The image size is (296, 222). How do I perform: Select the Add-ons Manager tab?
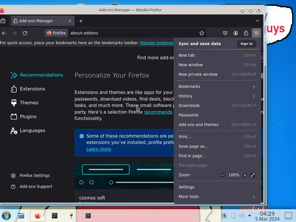click(43, 21)
